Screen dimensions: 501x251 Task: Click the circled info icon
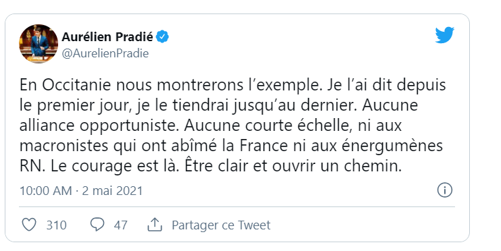[x=444, y=190]
